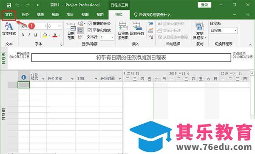
Task: Click the 2019 三月 4 timescale header
Action: click(179, 74)
